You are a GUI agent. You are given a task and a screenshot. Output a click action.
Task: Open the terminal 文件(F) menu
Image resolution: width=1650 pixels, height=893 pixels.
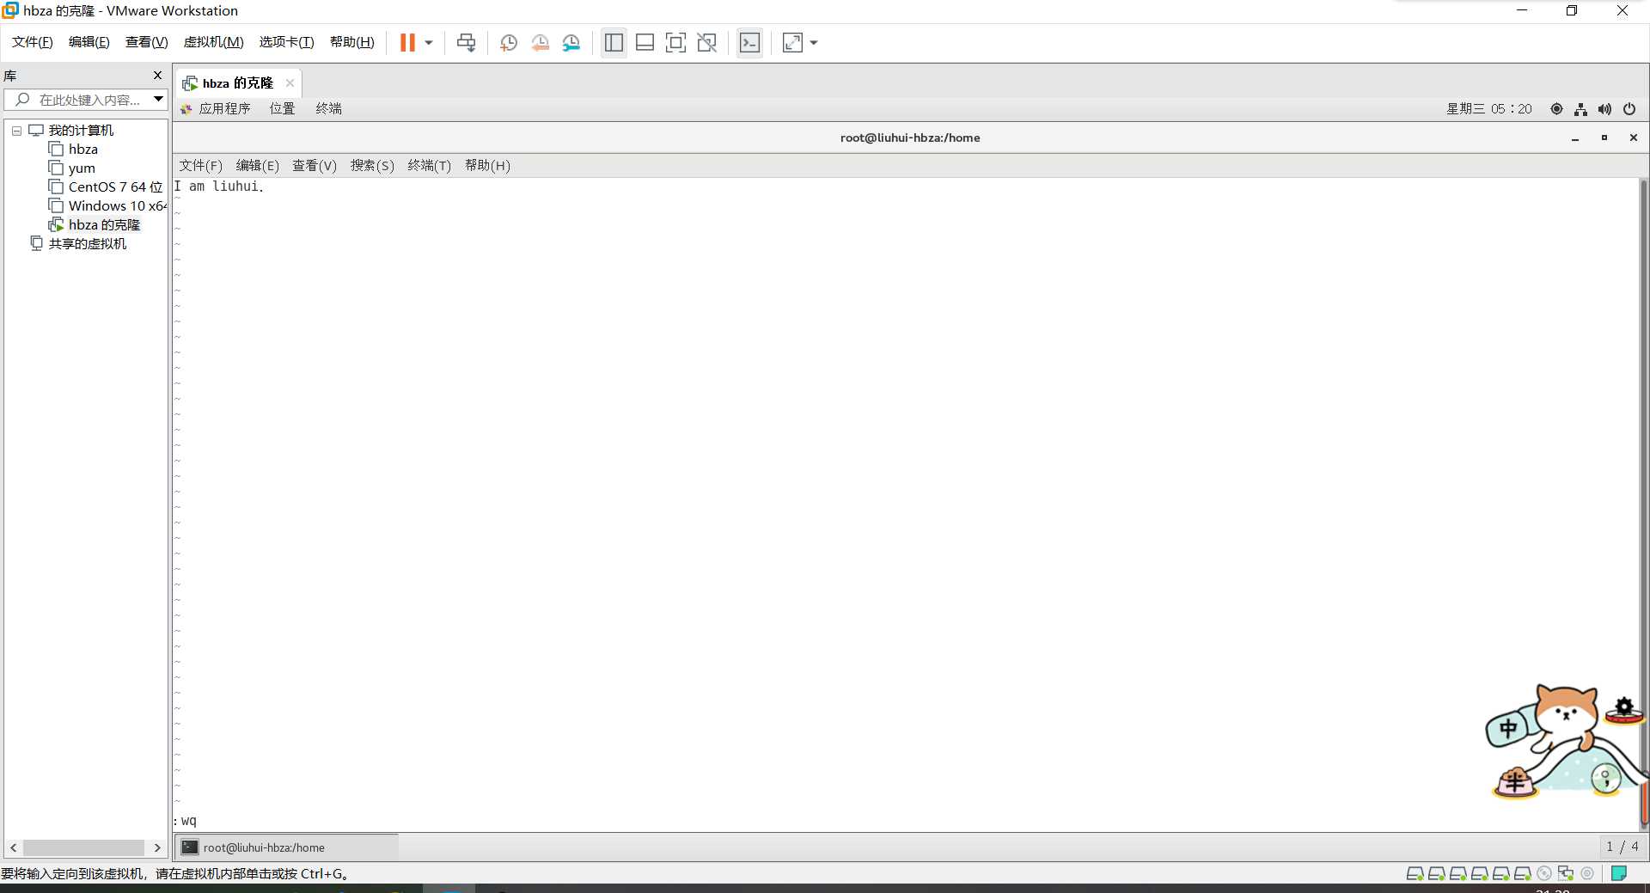pos(200,166)
